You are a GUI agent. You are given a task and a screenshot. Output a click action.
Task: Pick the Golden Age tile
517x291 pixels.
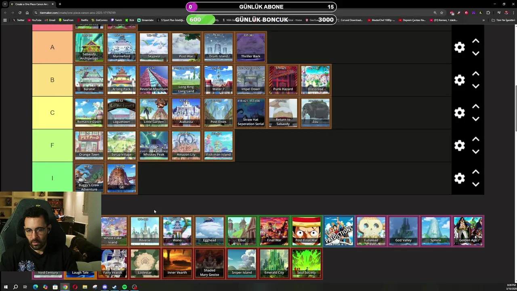468,231
